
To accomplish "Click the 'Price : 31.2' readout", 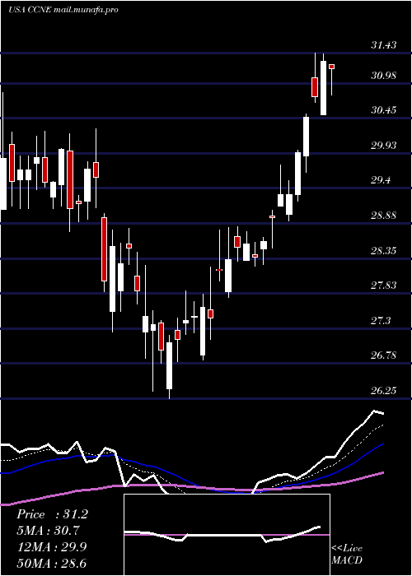I will (x=52, y=514).
